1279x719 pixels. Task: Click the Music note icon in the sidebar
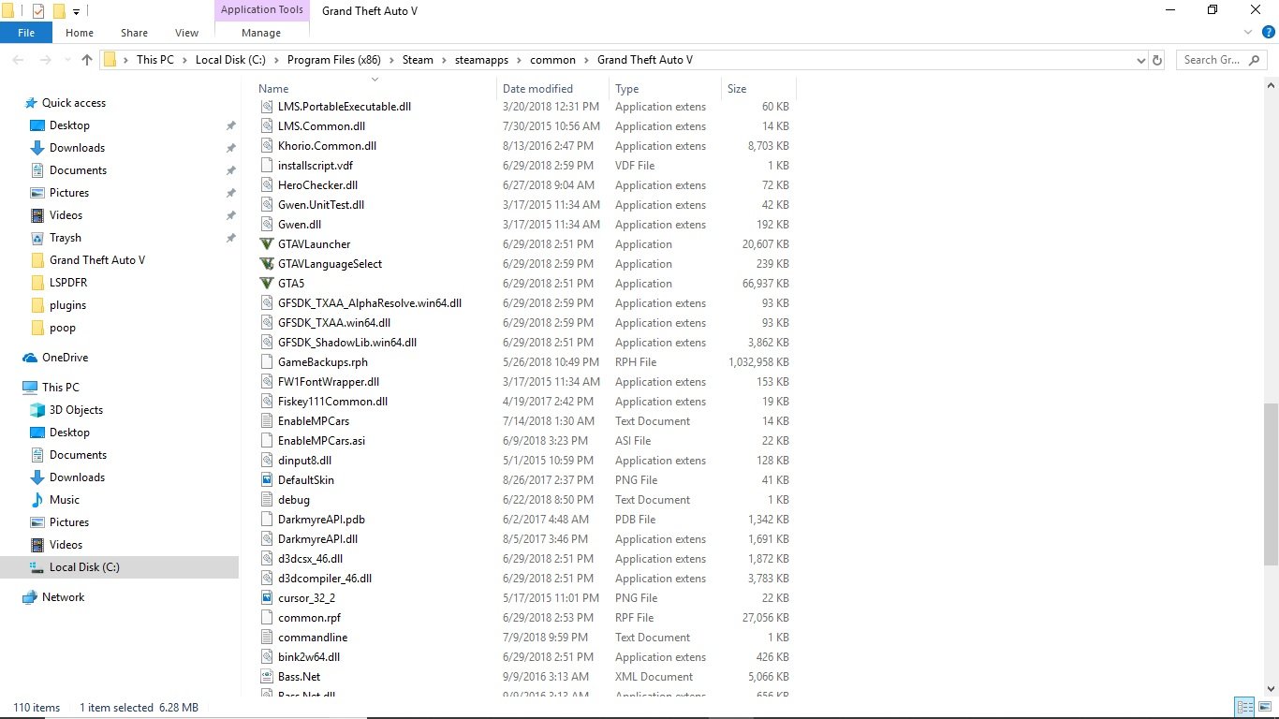[37, 500]
